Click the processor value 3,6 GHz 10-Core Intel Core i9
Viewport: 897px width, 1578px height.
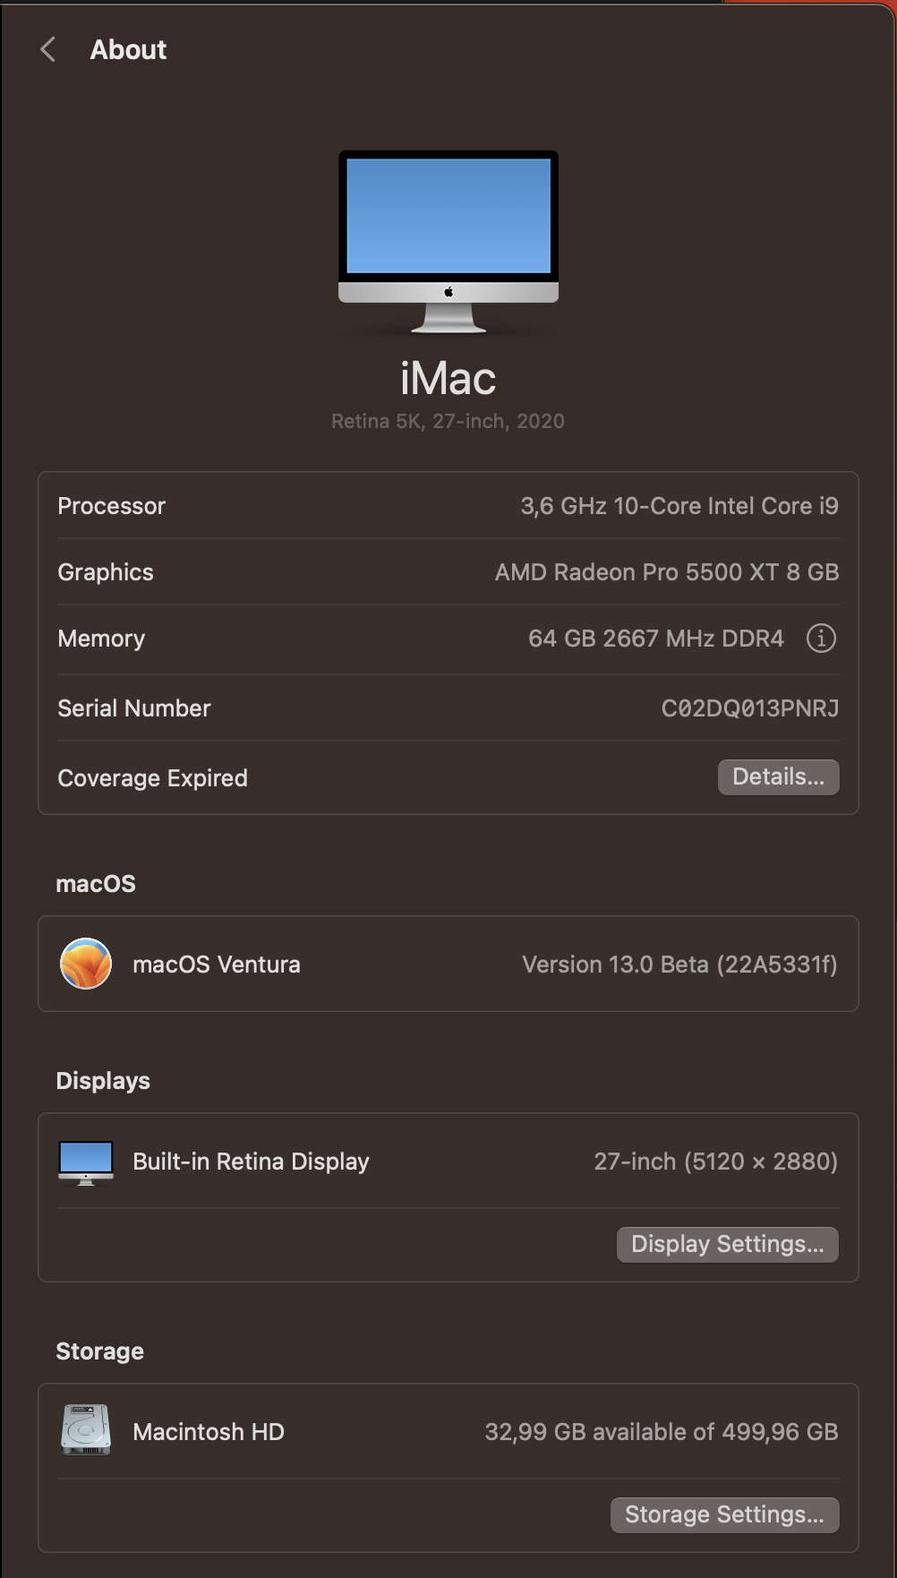(679, 506)
